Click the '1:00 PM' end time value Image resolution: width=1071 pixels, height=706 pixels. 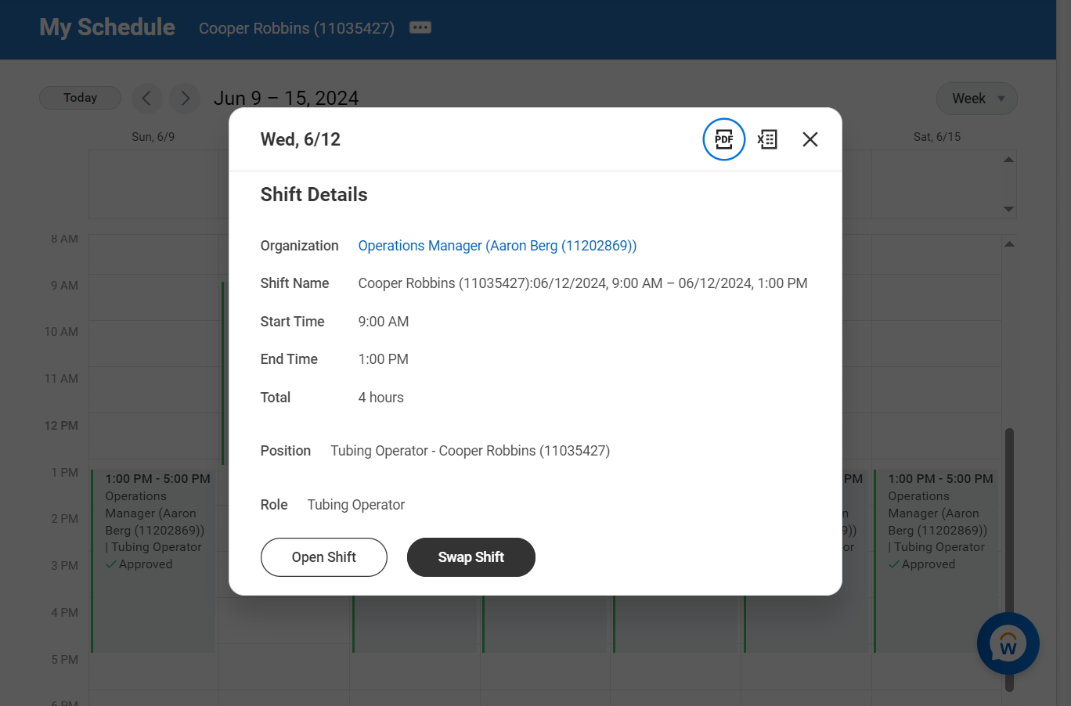coord(383,359)
